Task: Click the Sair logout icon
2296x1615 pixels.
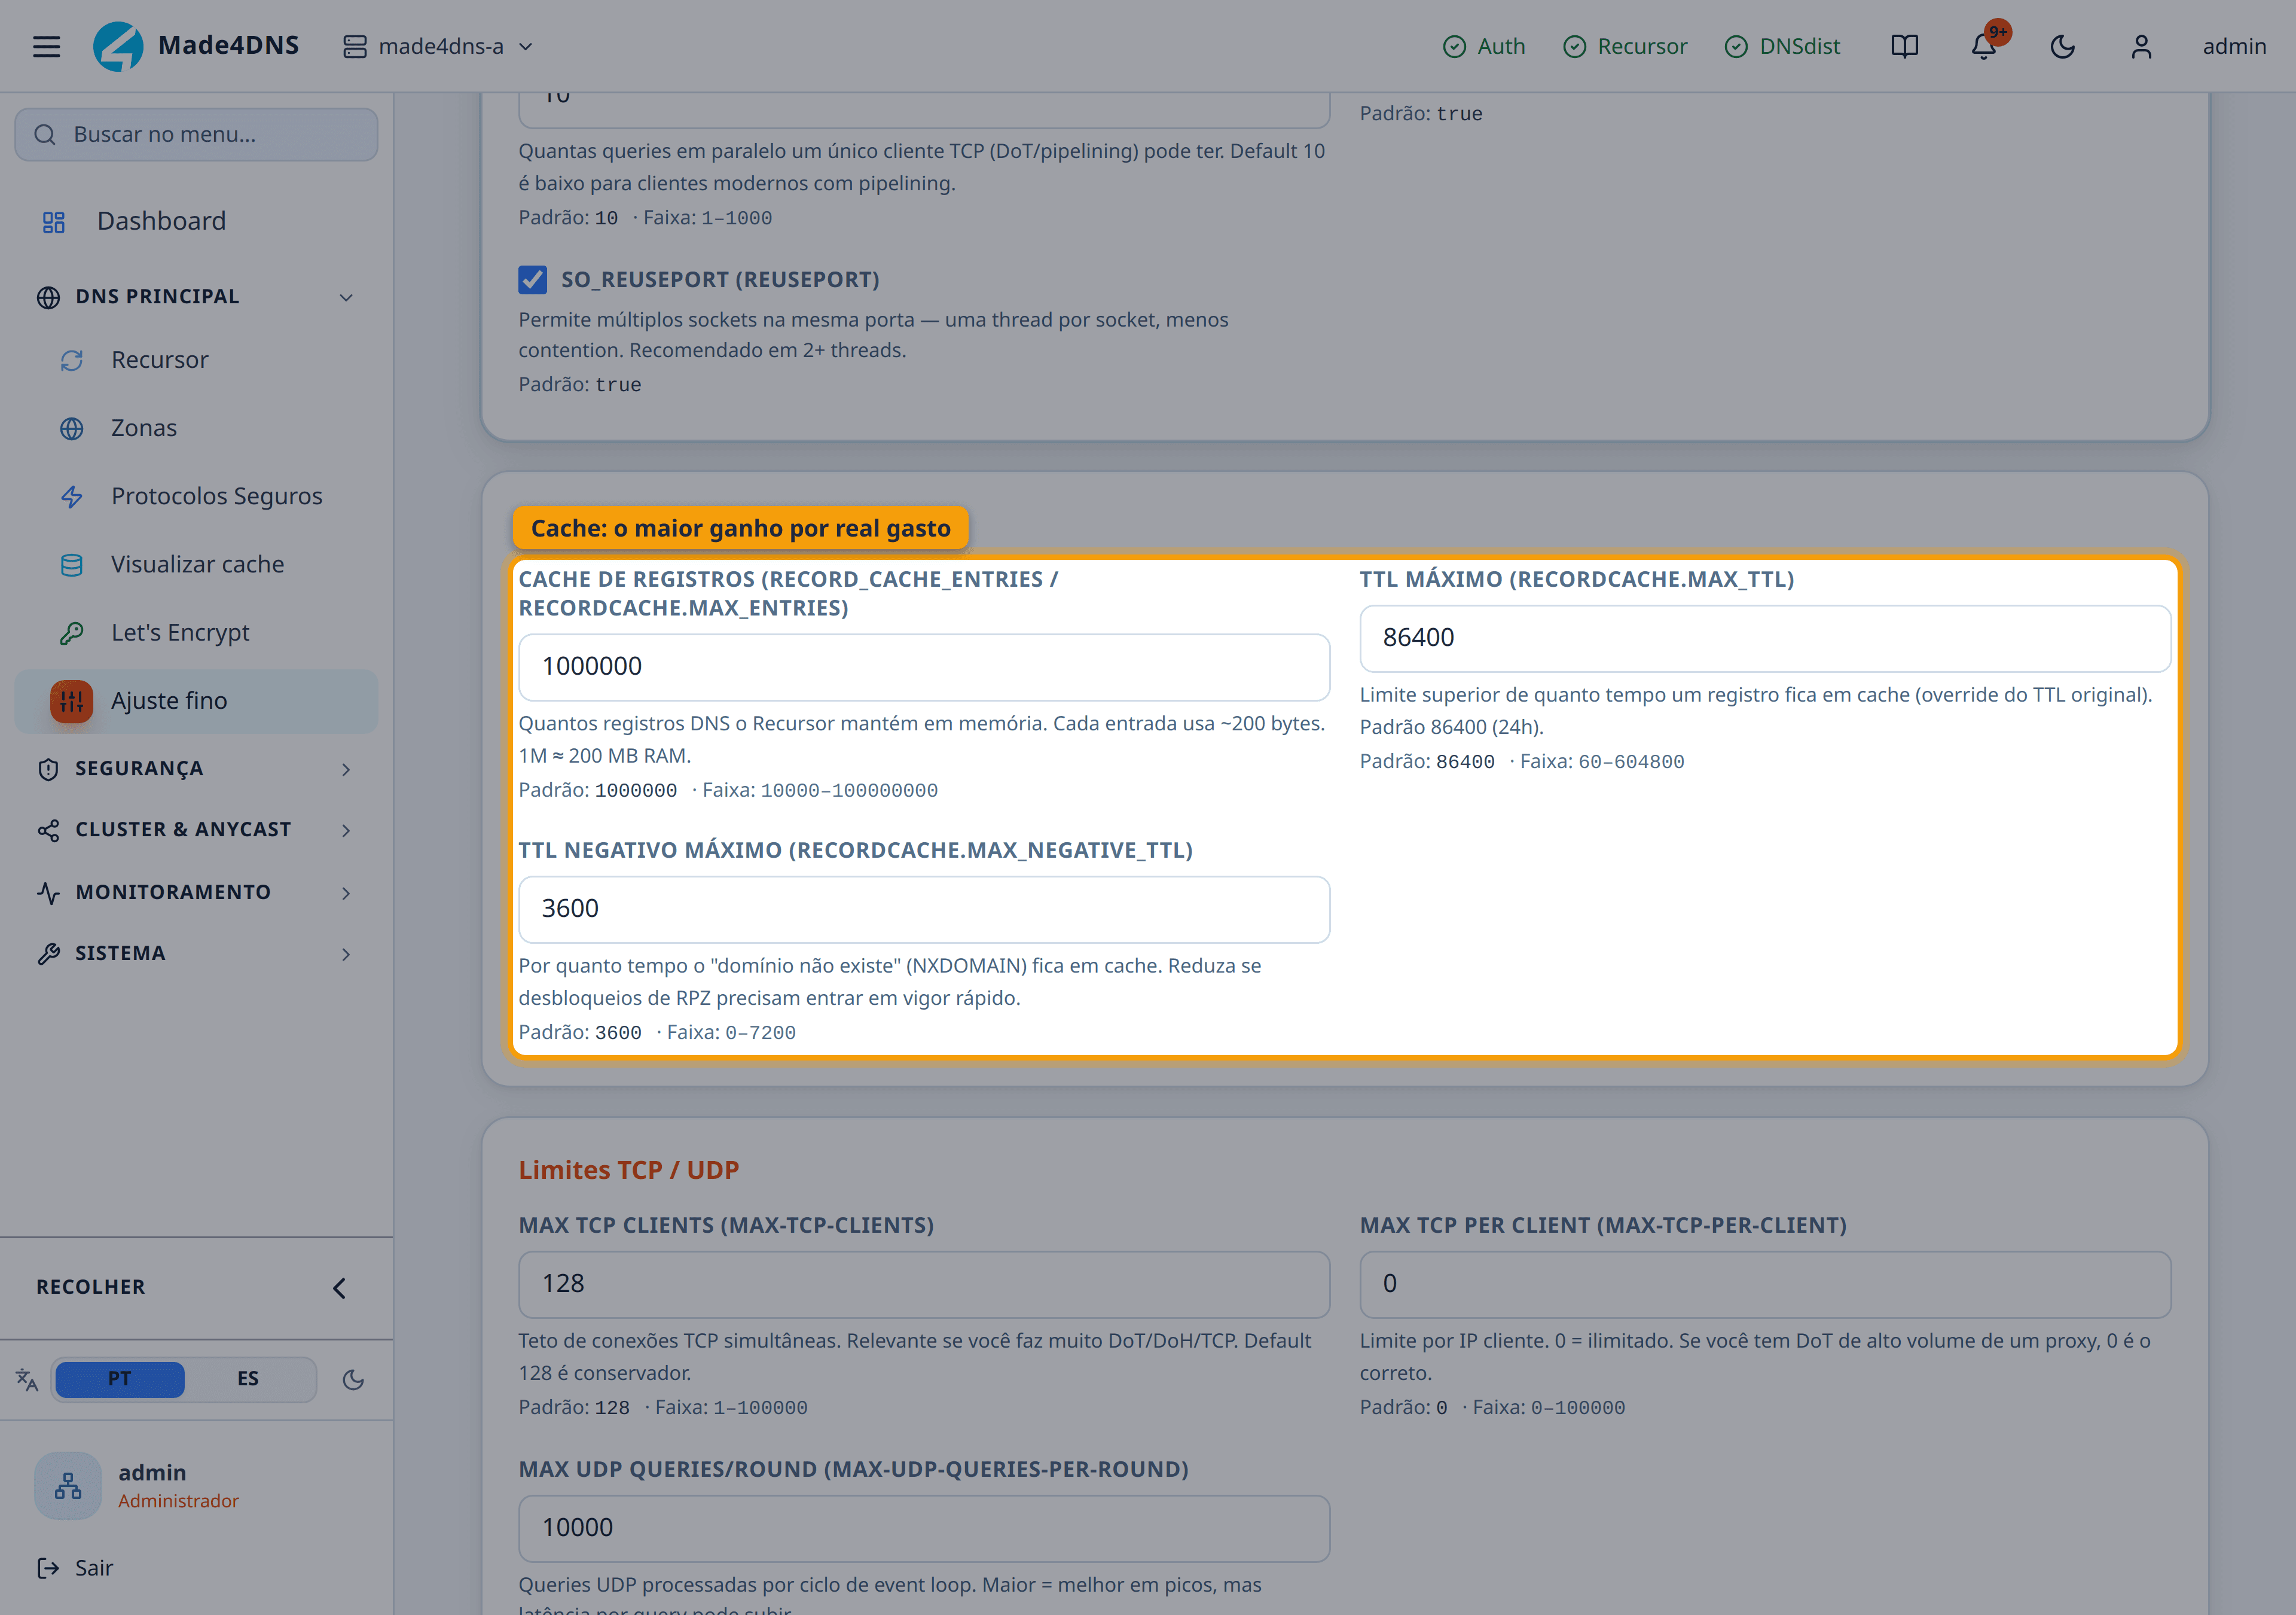Action: pos(48,1568)
